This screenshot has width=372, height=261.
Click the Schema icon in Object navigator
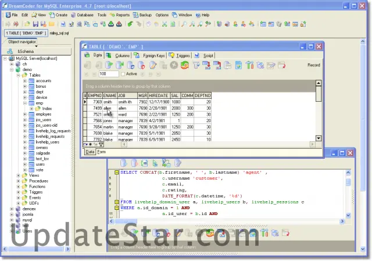coord(10,51)
